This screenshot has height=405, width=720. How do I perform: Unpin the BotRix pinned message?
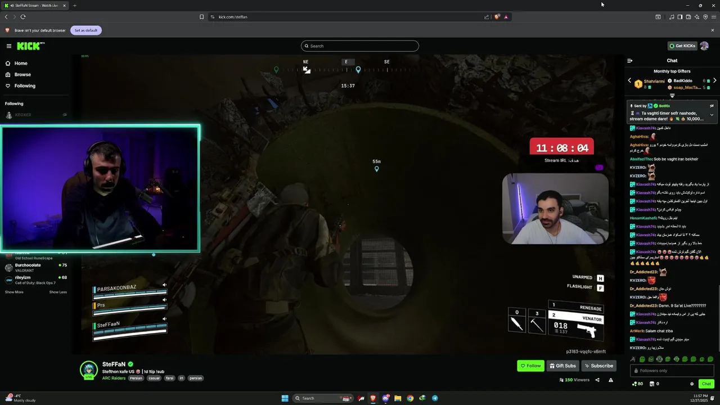click(712, 106)
